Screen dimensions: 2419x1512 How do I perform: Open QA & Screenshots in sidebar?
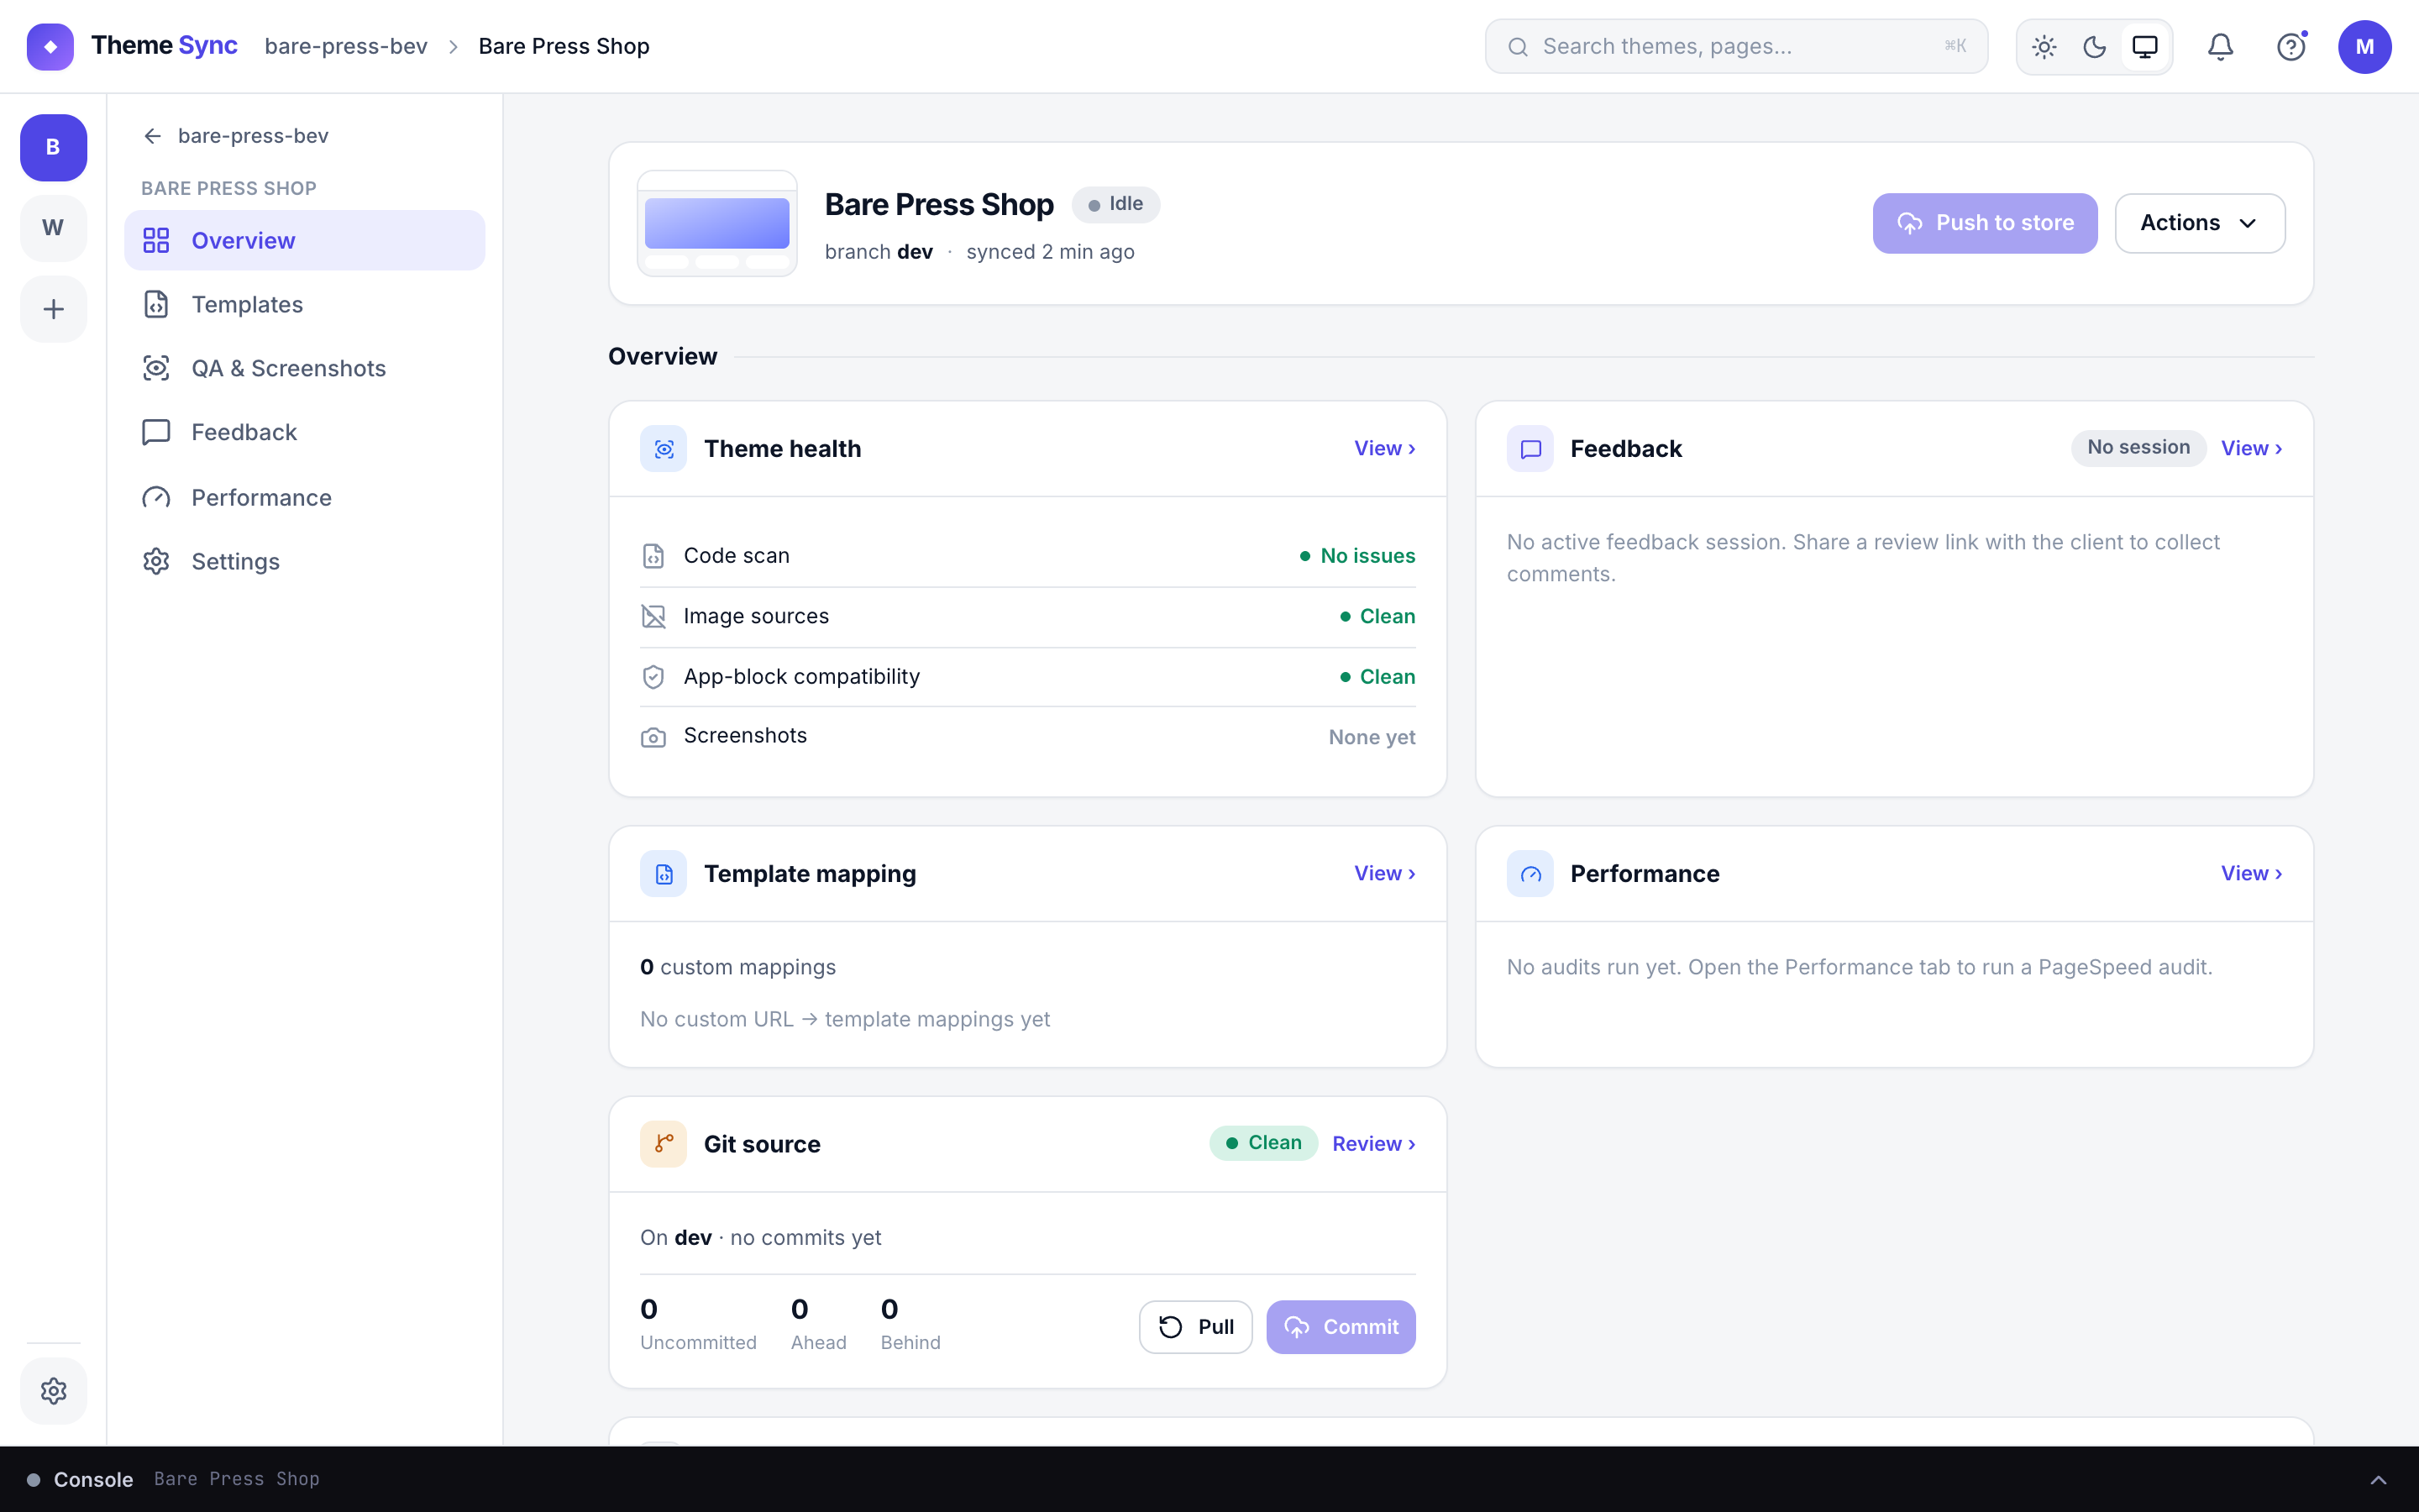[x=305, y=368]
